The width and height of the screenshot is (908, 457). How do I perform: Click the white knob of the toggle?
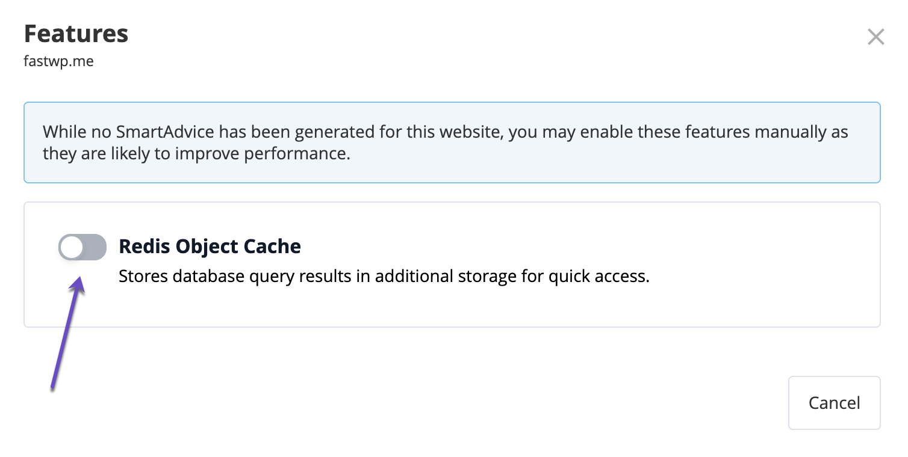[x=72, y=247]
